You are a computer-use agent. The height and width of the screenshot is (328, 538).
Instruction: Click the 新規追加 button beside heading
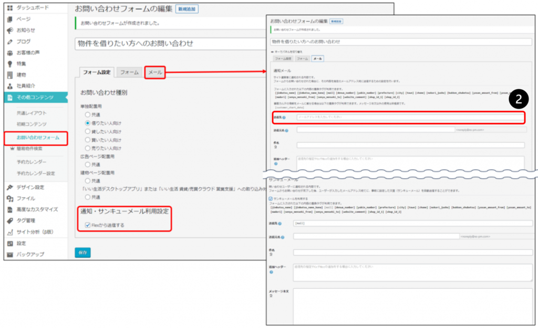coord(188,9)
